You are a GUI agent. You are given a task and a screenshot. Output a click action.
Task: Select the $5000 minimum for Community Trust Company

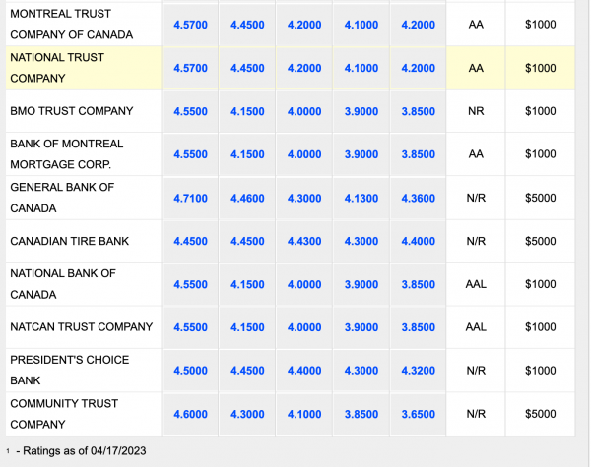pos(540,414)
